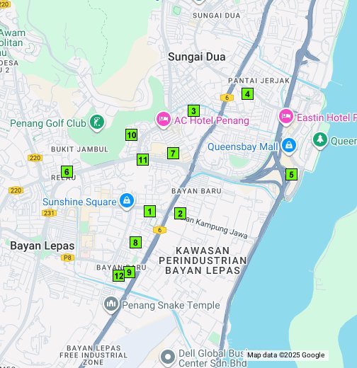Click green marker 5 by the coast
Viewport: 357px width, 368px height.
point(291,175)
